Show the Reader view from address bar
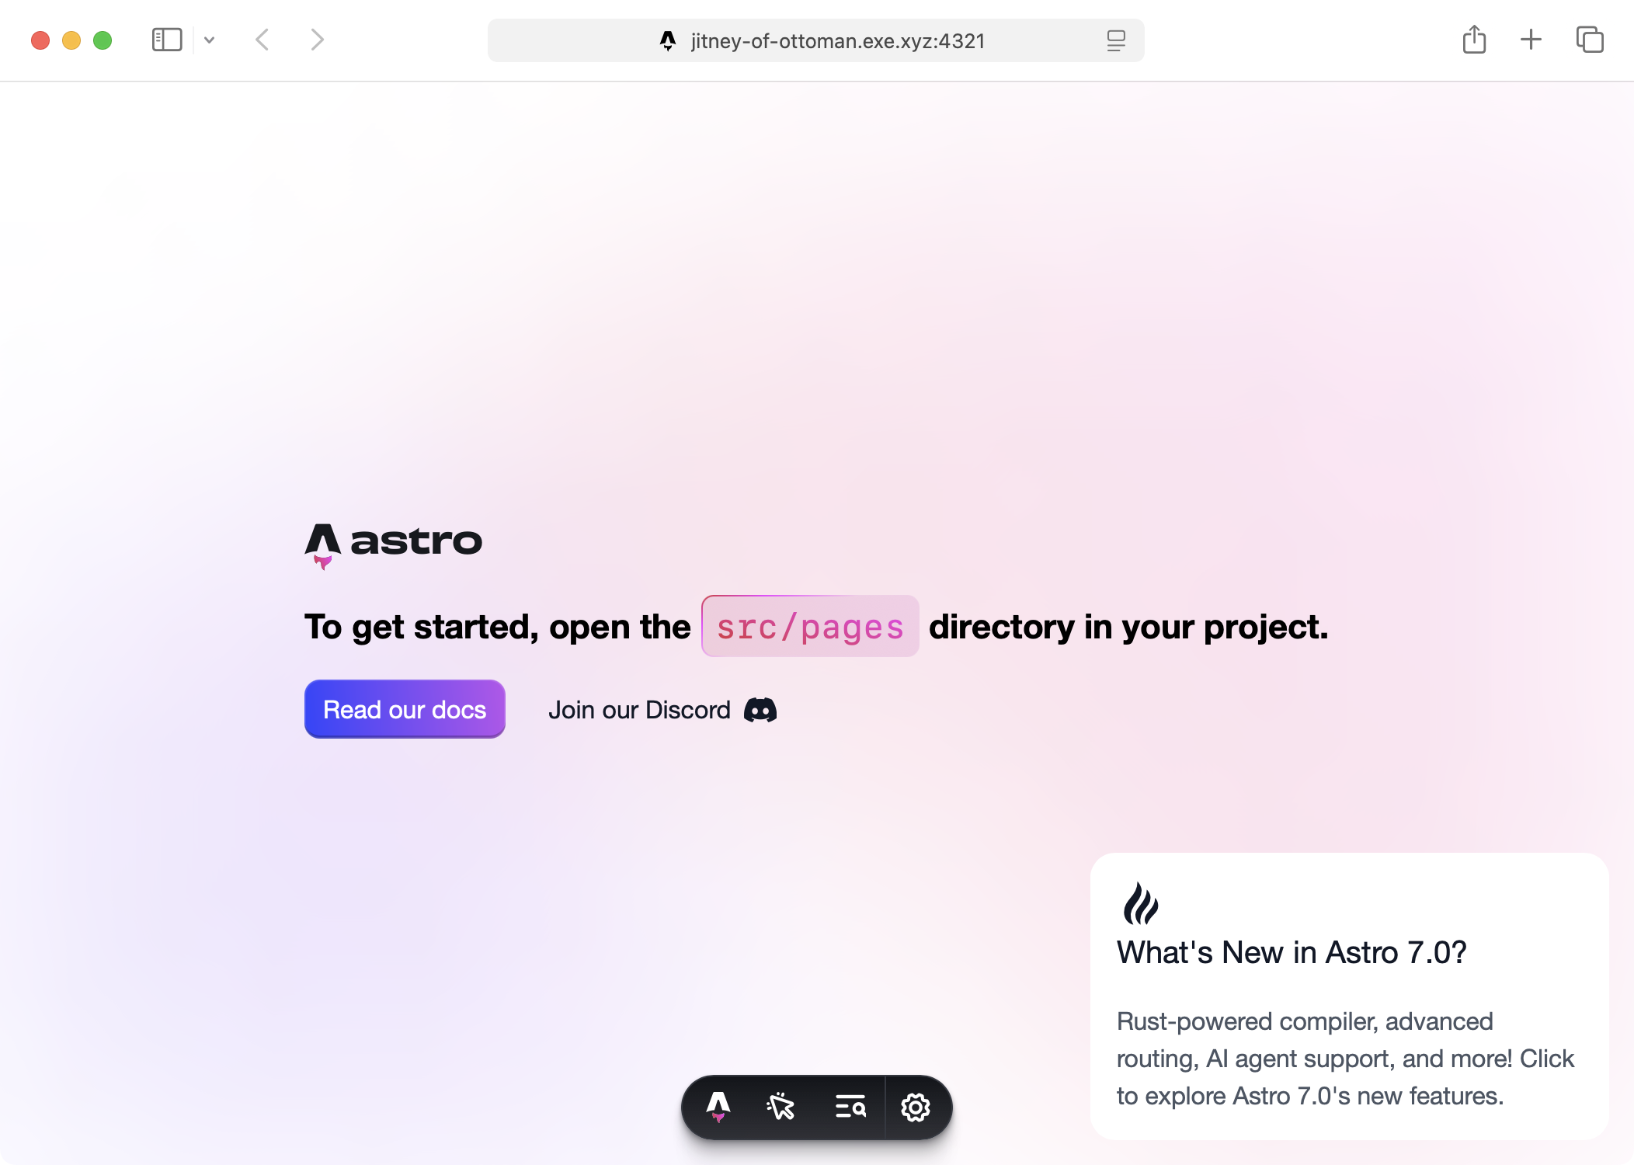 [x=1116, y=40]
